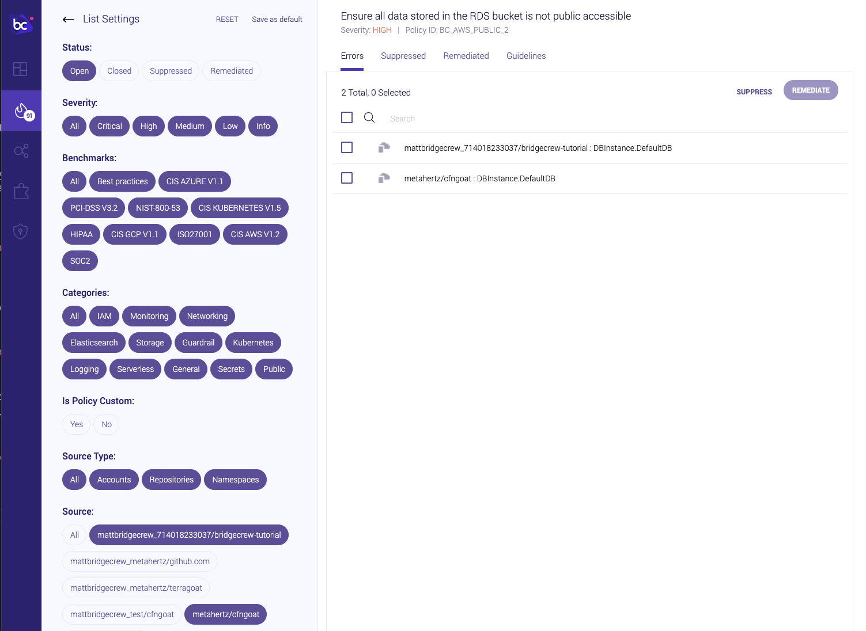Toggle the Guardrail category filter
Image resolution: width=866 pixels, height=631 pixels.
point(198,343)
